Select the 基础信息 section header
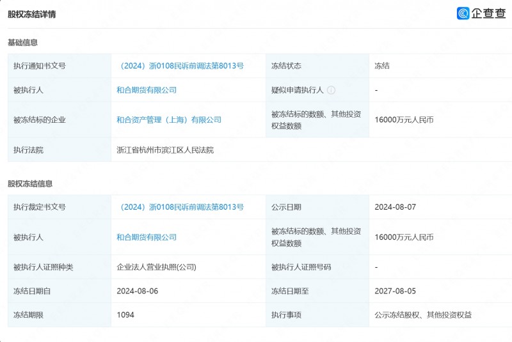This screenshot has width=512, height=342. [22, 43]
